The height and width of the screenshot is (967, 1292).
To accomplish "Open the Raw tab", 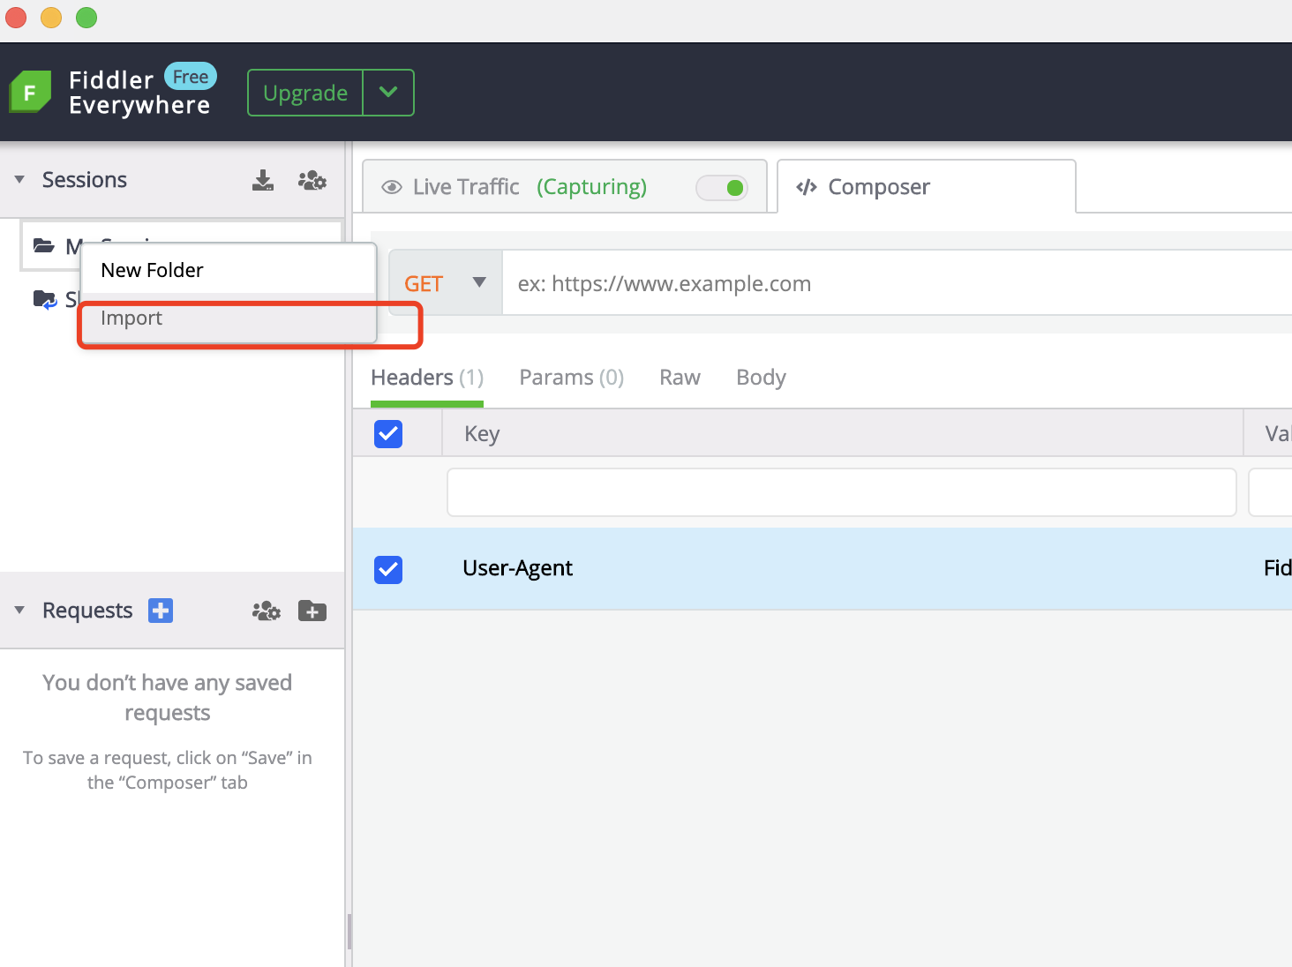I will [x=680, y=378].
